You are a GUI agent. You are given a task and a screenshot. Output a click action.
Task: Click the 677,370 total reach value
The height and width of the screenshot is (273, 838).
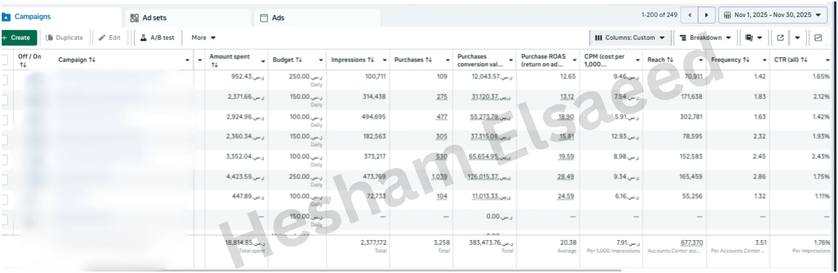692,243
